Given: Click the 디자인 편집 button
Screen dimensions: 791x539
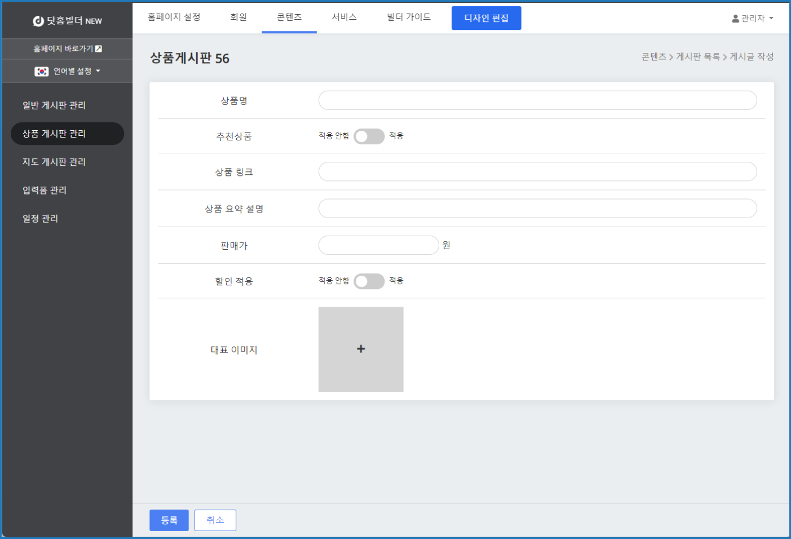Looking at the screenshot, I should tap(486, 18).
